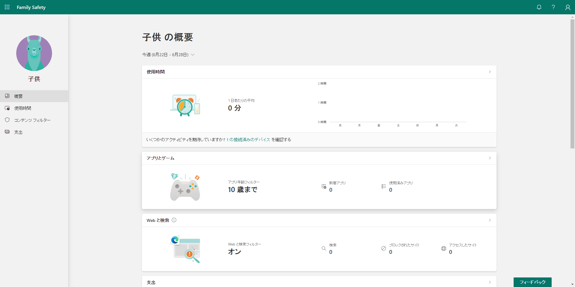Image resolution: width=575 pixels, height=287 pixels.
Task: Click the Edge browser search illustration
Action: 185,249
